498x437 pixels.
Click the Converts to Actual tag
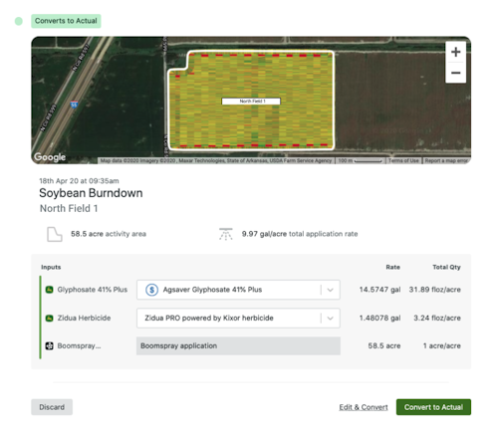pos(66,21)
